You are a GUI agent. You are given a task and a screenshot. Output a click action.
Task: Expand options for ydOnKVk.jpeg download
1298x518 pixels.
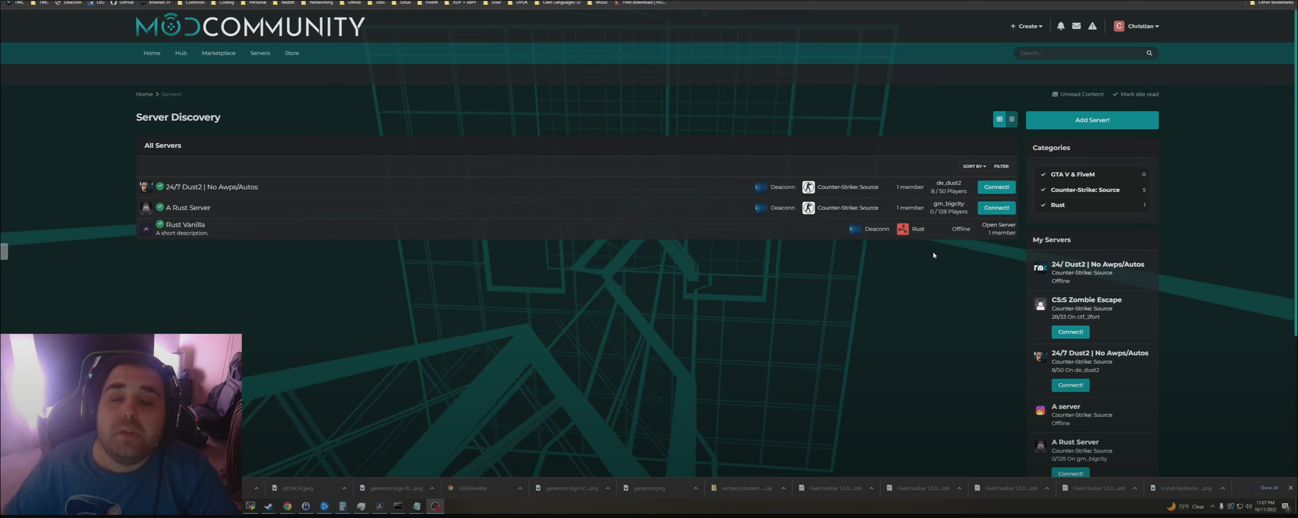pos(344,488)
